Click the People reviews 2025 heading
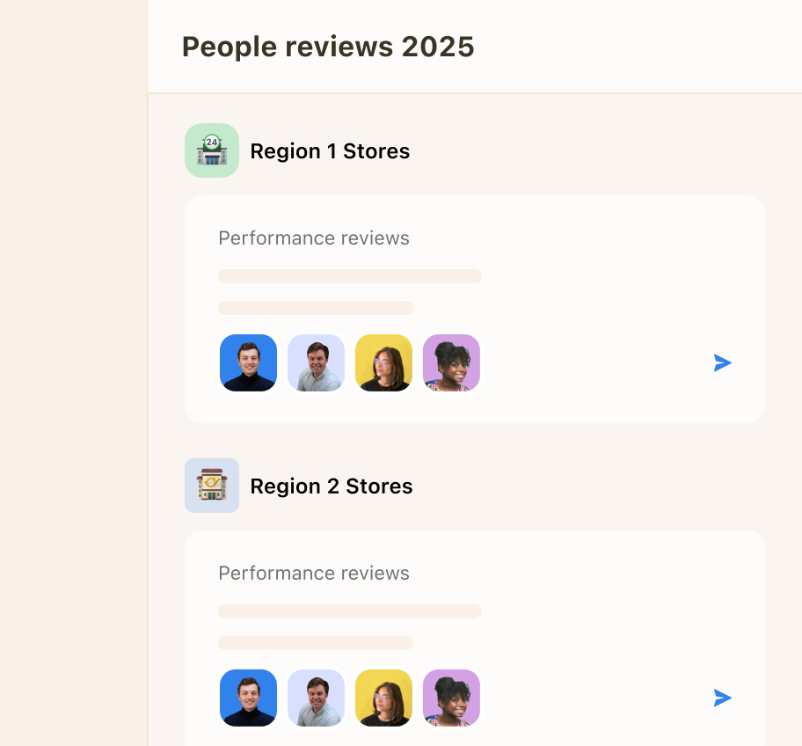802x746 pixels. tap(327, 46)
